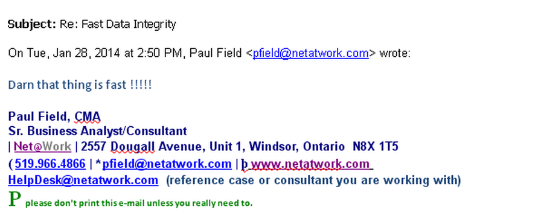The image size is (541, 224).
Task: Click the word 'wrote:' in header line
Action: (395, 54)
